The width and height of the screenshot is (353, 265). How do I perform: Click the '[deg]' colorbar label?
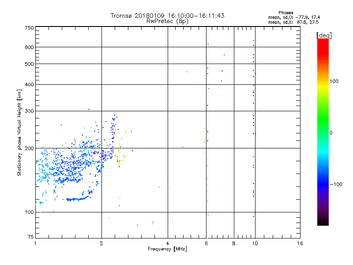[x=324, y=35]
